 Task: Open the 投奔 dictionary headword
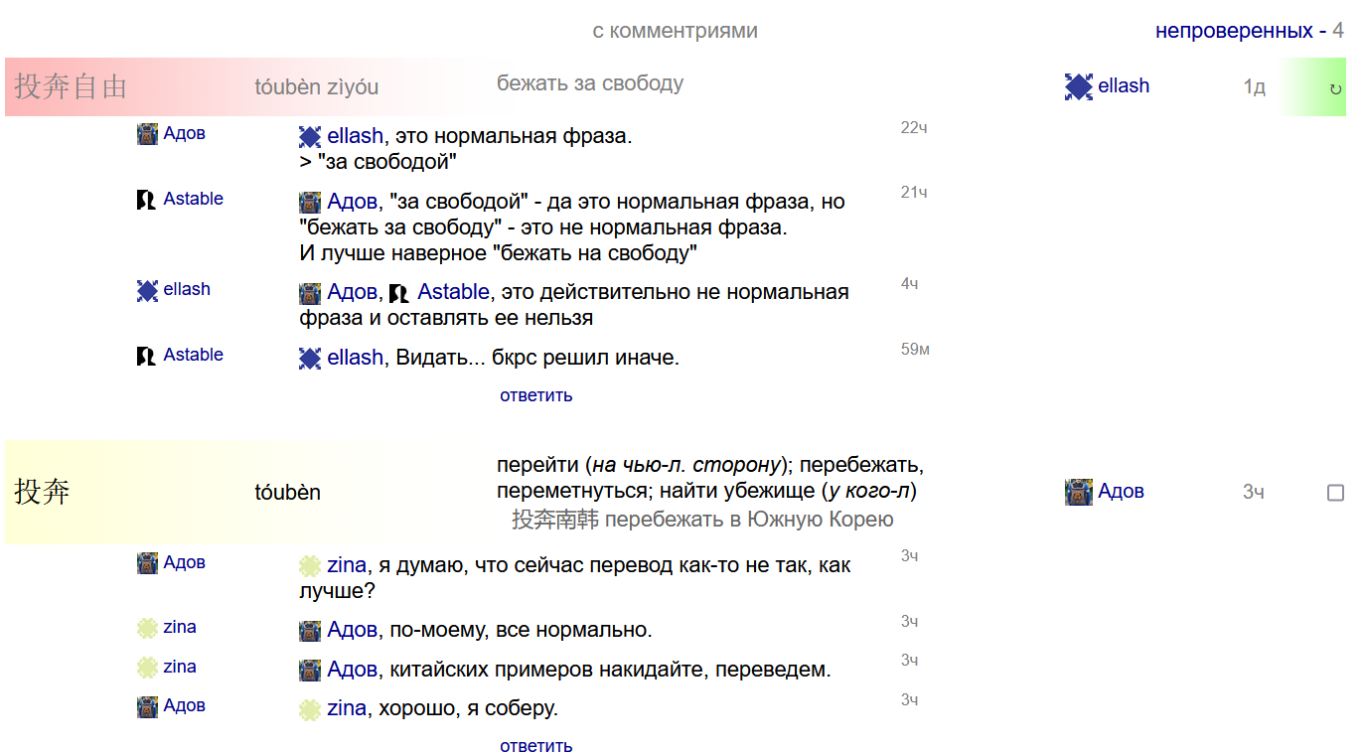click(x=42, y=492)
